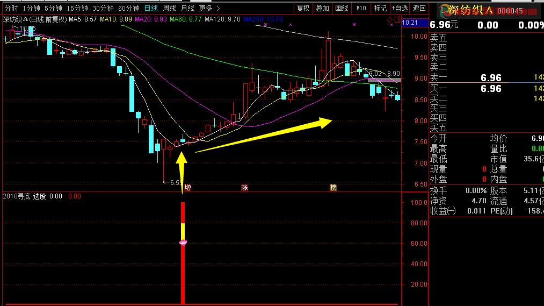The width and height of the screenshot is (544, 306).
Task: Click the 返回 back button
Action: point(419,8)
